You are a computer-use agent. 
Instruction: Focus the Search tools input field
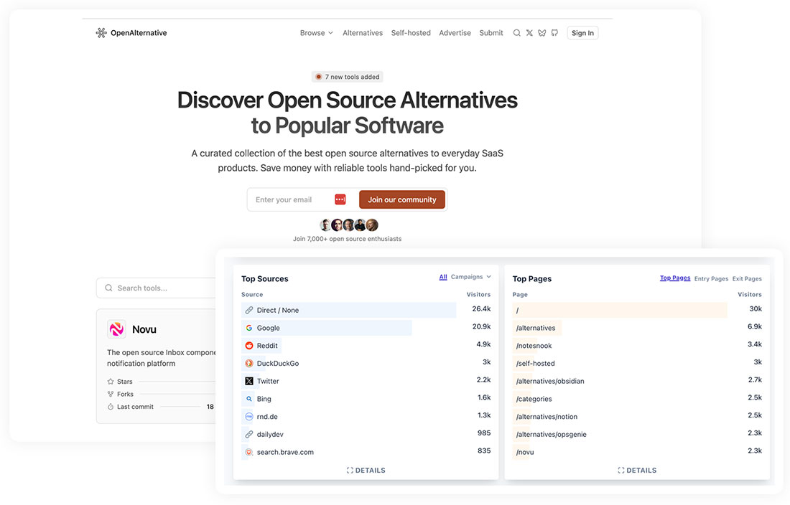tap(156, 288)
